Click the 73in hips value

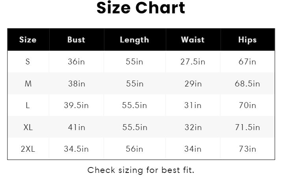pyautogui.click(x=247, y=149)
